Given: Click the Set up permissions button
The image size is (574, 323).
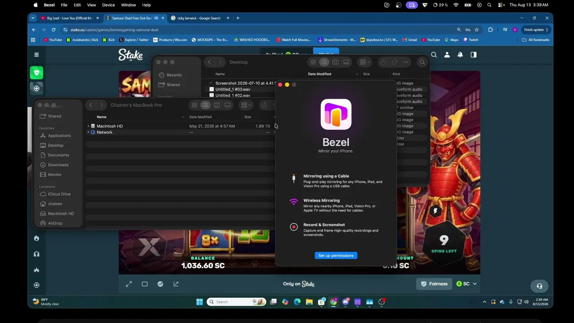Looking at the screenshot, I should [x=336, y=255].
